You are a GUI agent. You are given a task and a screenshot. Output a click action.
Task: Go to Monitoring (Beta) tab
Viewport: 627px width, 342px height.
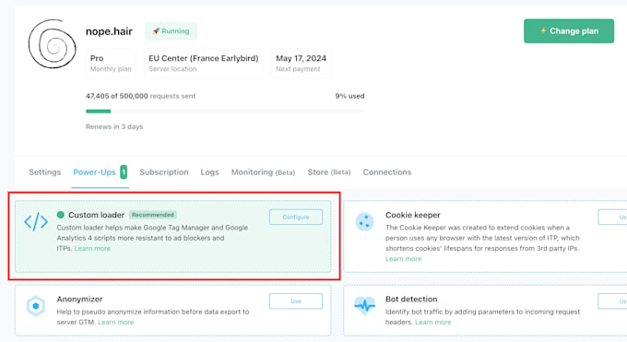tap(263, 172)
